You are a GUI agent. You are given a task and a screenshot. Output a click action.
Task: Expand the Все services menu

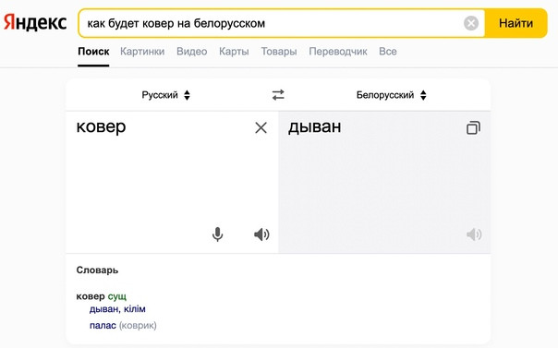[387, 51]
